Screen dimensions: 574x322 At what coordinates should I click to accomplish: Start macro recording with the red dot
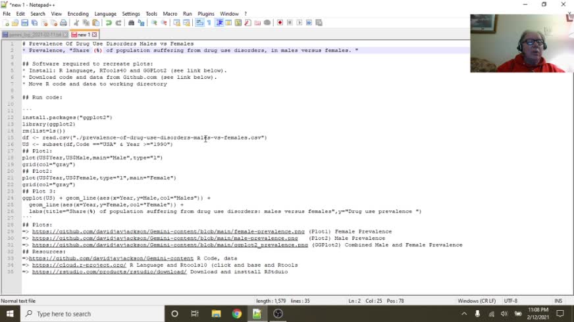[x=280, y=22]
